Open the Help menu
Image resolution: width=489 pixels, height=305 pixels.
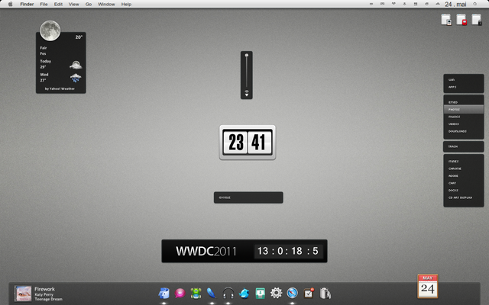[126, 4]
